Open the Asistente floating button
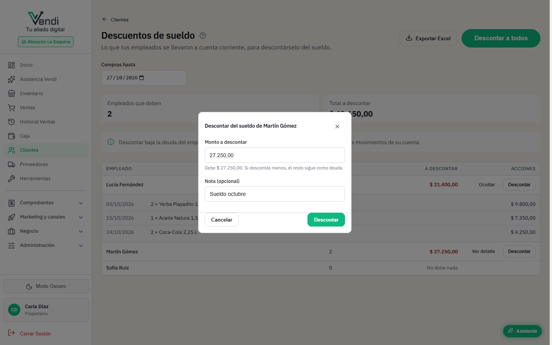The width and height of the screenshot is (552, 345). [522, 331]
